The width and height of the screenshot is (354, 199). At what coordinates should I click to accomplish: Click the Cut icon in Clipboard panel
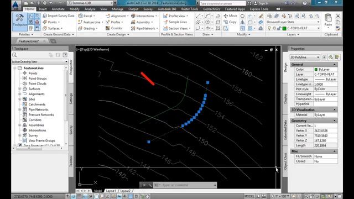click(338, 16)
